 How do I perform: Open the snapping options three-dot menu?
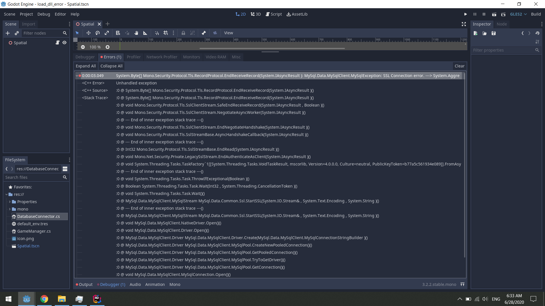point(173,33)
